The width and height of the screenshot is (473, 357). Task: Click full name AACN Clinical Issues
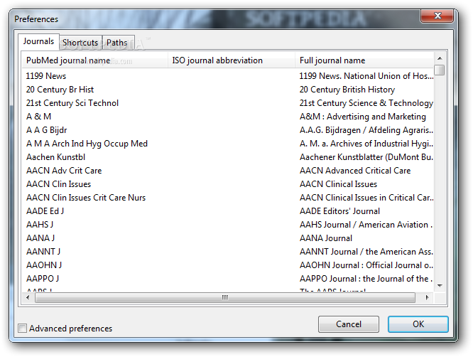coord(338,184)
